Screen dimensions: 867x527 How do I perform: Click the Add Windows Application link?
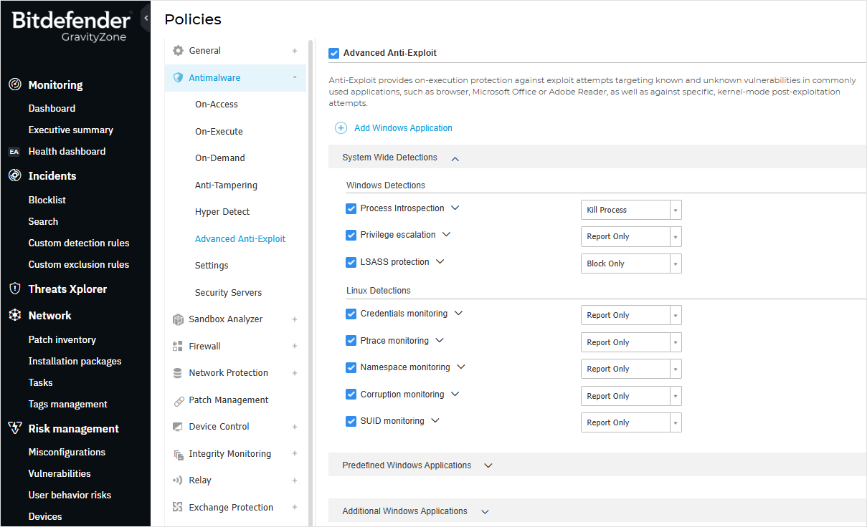403,128
